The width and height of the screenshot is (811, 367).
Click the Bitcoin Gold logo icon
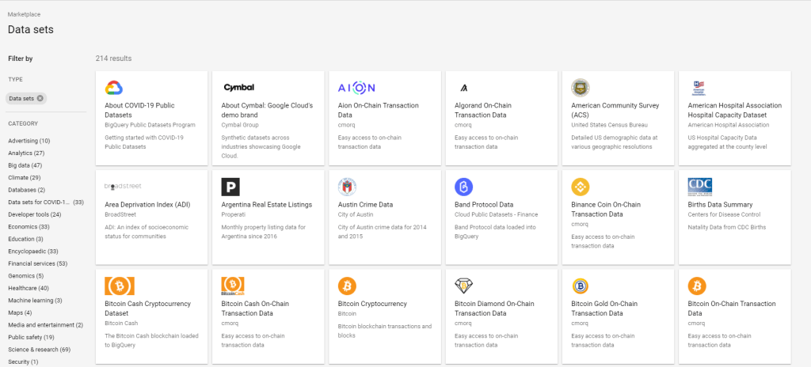coord(581,286)
